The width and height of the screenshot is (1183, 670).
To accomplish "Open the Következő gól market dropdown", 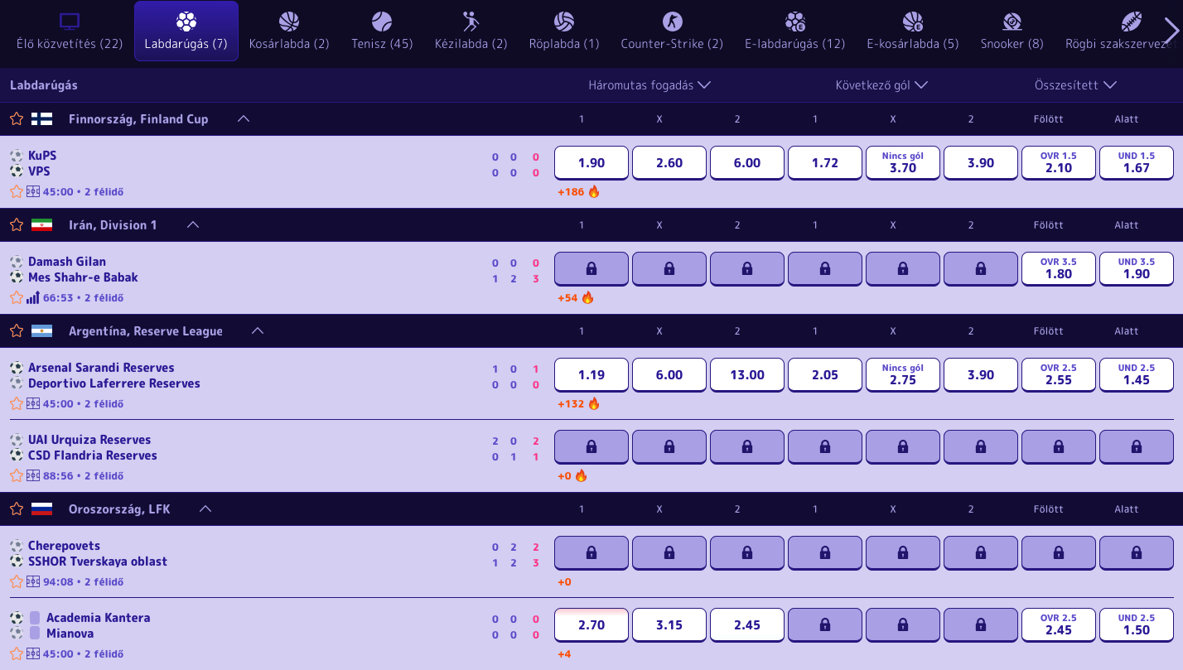I will pos(881,85).
